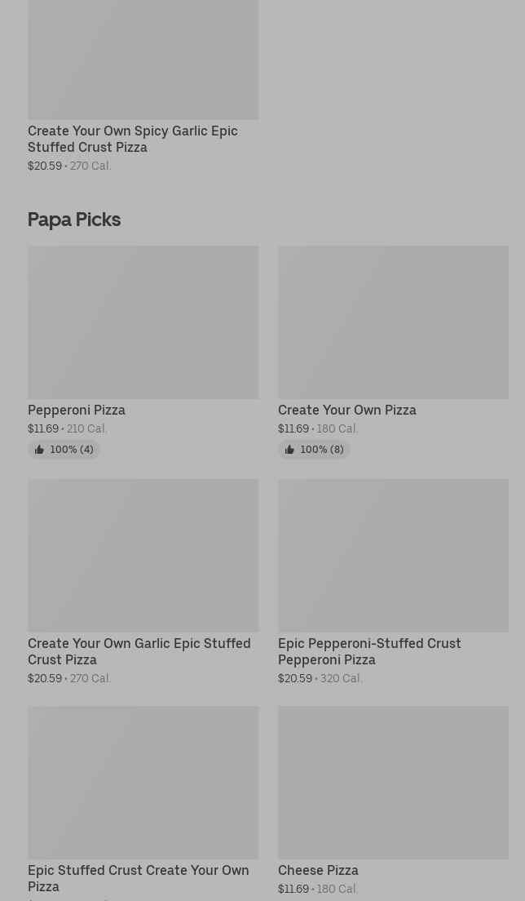Select Create Your Own Spicy Garlic Epic Stuffed Crust title
The image size is (525, 901).
[132, 139]
